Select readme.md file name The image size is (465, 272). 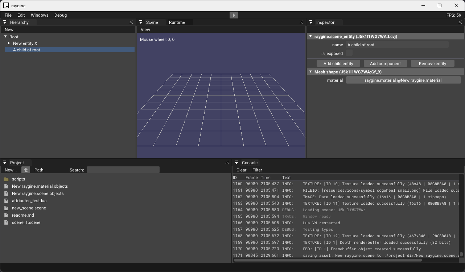pos(23,215)
